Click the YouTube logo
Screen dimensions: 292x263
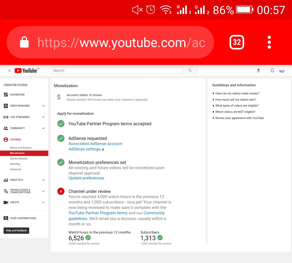(x=26, y=70)
